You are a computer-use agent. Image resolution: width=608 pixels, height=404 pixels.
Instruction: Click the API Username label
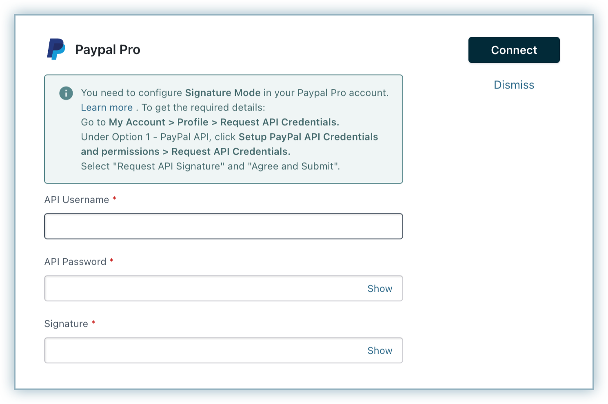(x=77, y=200)
